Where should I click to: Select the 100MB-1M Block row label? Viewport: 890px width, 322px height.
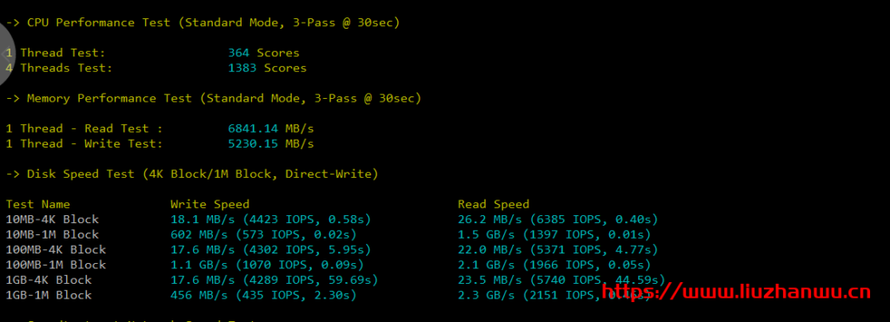tap(56, 265)
